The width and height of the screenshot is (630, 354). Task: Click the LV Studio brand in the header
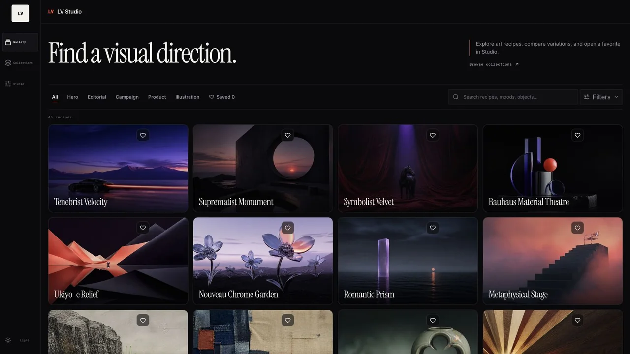[x=65, y=12]
